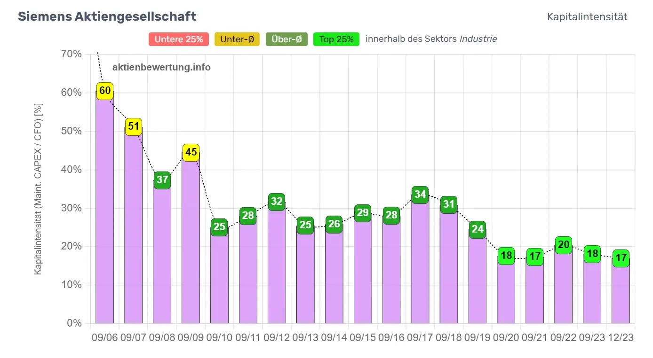Screen dimensions: 653x358
Task: Click the green 26 data label for 09/14
Action: (334, 224)
